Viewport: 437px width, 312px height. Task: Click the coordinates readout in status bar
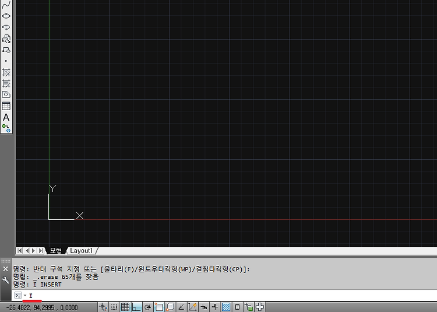42,307
